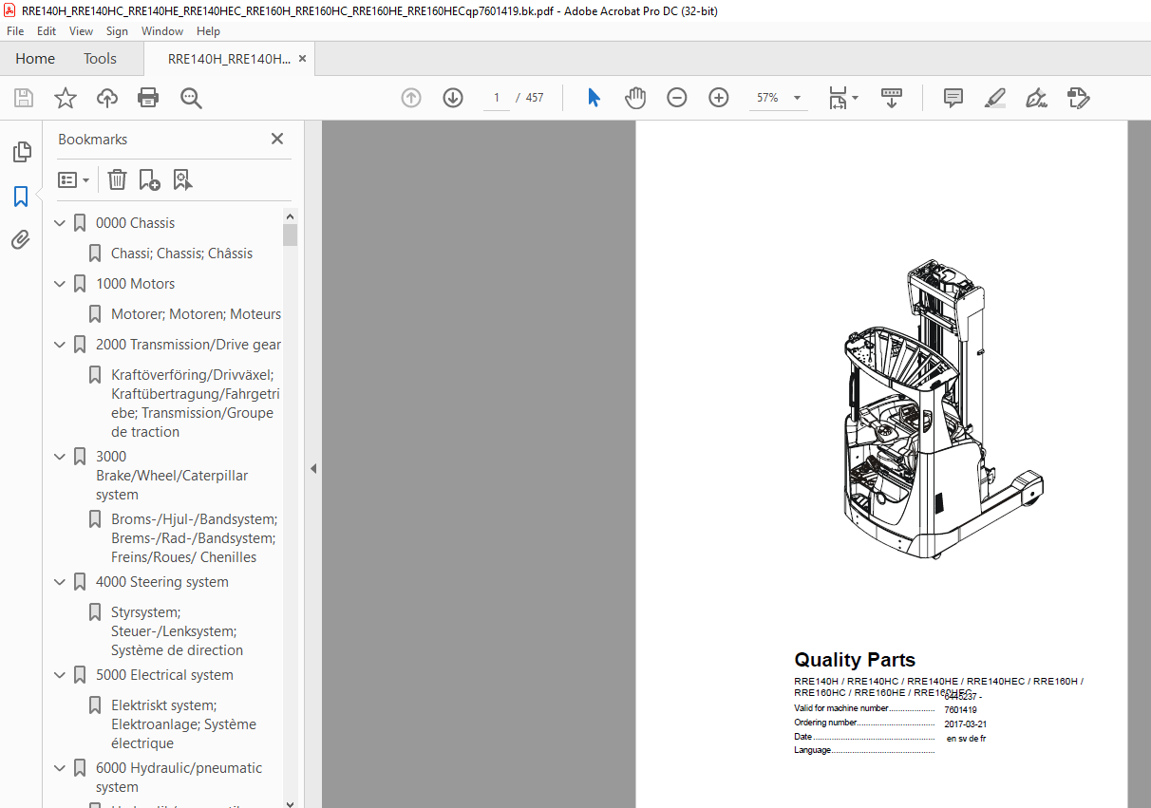Image resolution: width=1151 pixels, height=808 pixels.
Task: Open the Window menu
Action: point(162,31)
